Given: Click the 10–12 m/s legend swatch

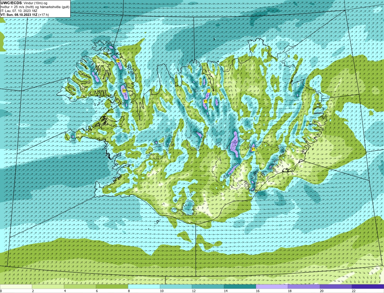Looking at the screenshot, I should click(176, 286).
